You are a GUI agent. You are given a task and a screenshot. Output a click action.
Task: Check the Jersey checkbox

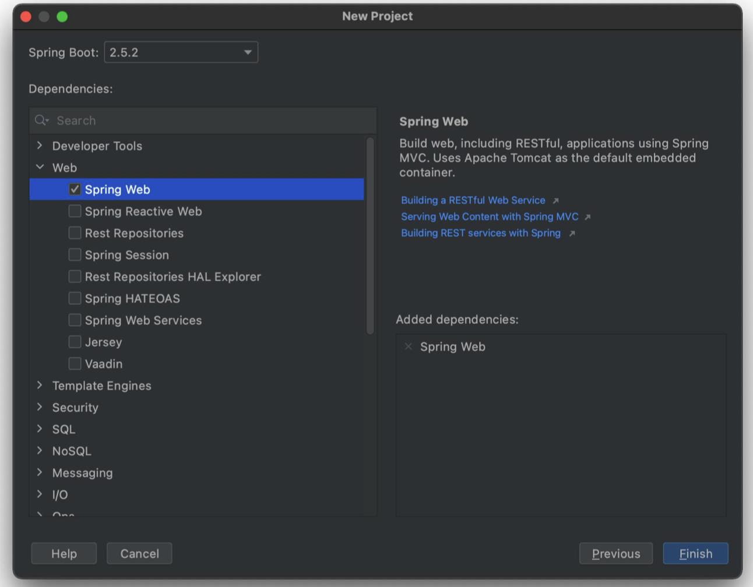(x=75, y=342)
